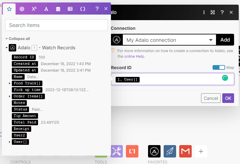Expand the Food Truck[] collection
This screenshot has height=164, width=240.
[x=9, y=83]
